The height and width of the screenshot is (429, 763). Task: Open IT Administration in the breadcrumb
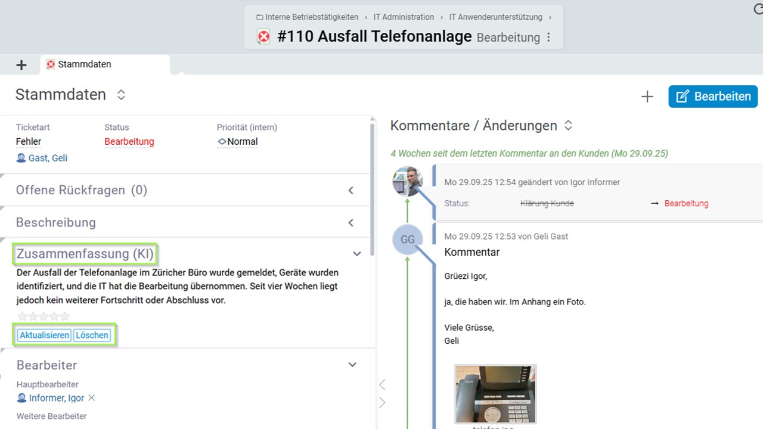(x=404, y=17)
